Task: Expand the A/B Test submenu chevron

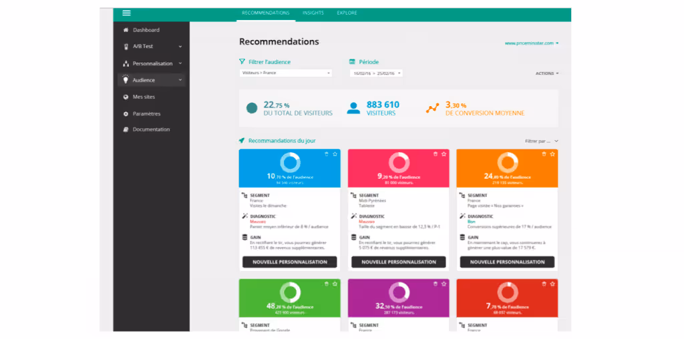Action: (x=180, y=46)
